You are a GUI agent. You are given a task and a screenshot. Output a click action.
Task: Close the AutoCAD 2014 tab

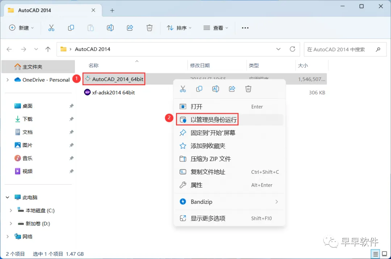tap(93, 10)
